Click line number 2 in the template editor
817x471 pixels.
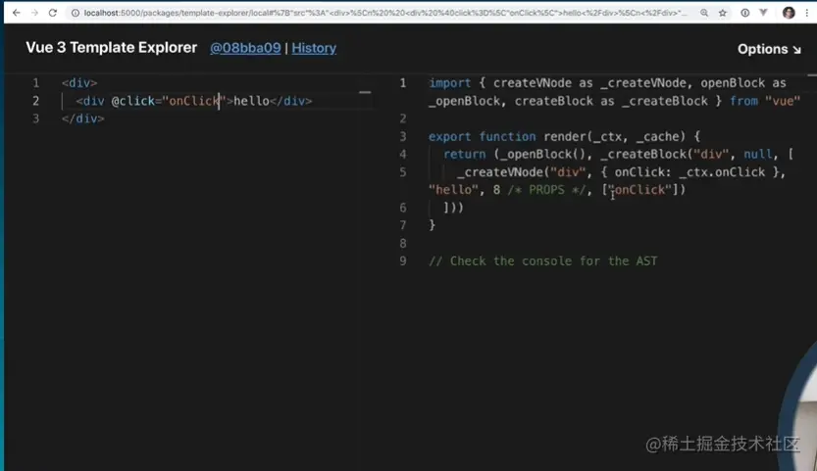coord(35,101)
